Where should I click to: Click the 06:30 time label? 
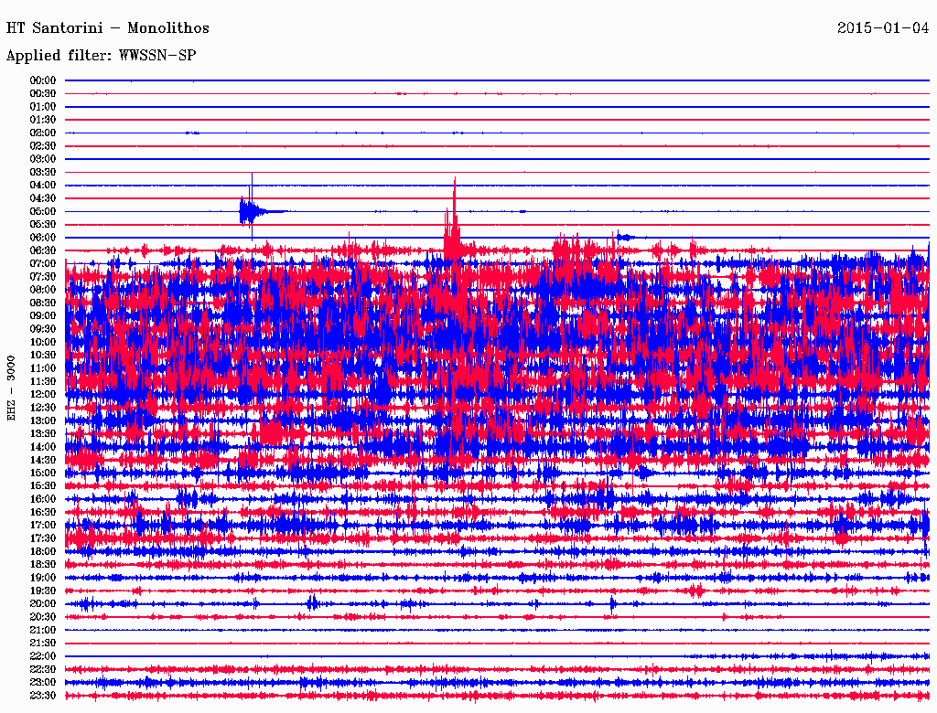point(42,250)
